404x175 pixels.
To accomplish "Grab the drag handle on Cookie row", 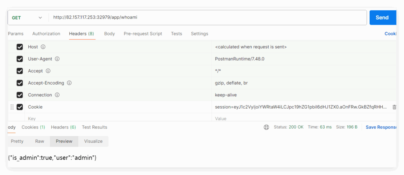I will (x=12, y=107).
